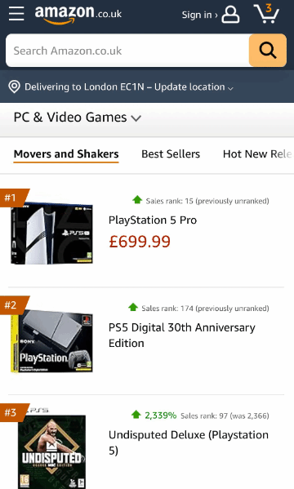Image resolution: width=294 pixels, height=489 pixels.
Task: Select the Movers and Shakers tab
Action: 66,154
